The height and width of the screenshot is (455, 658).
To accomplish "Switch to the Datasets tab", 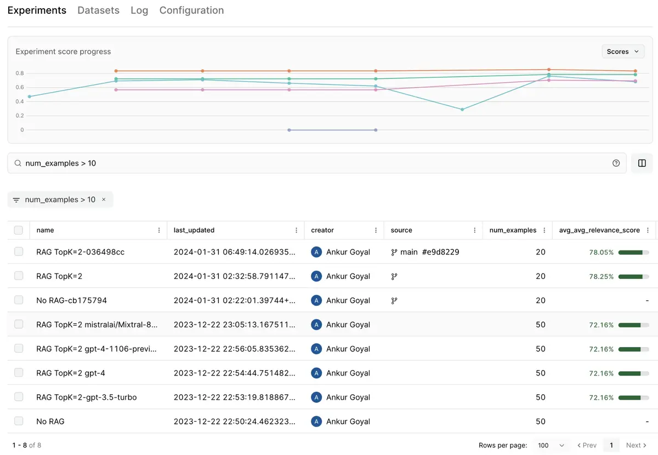I will pyautogui.click(x=99, y=10).
